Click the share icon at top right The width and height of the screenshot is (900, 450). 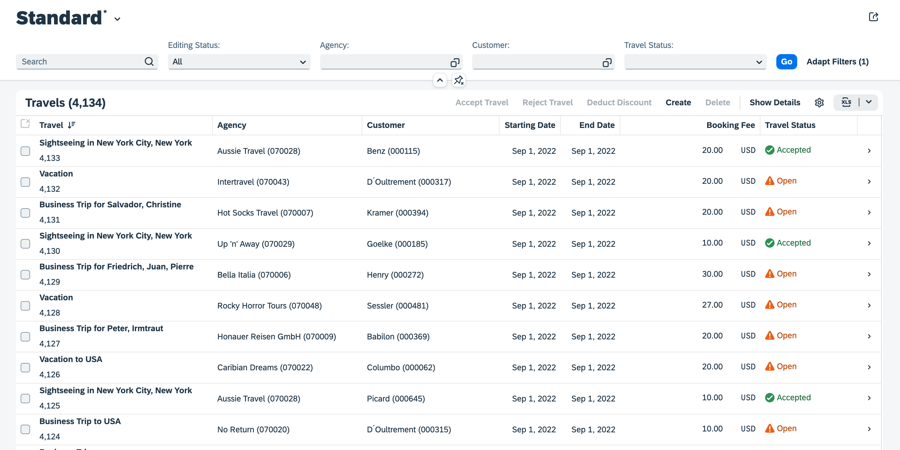click(873, 17)
